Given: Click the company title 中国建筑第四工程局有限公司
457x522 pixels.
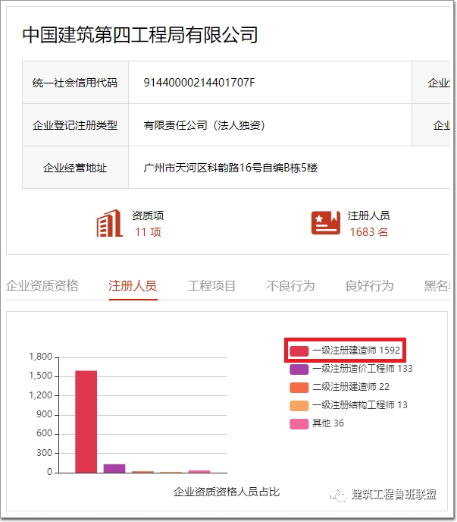Looking at the screenshot, I should click(140, 35).
